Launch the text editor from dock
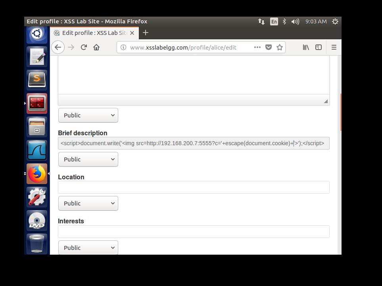 tap(37, 57)
